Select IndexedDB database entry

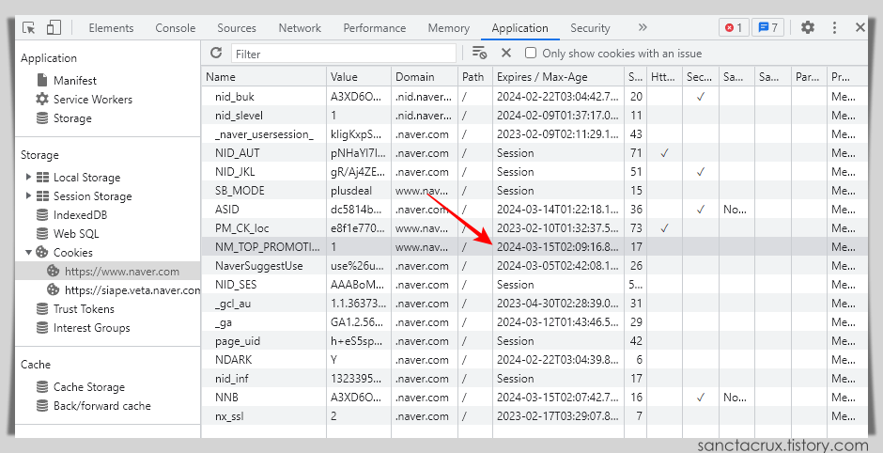tap(71, 214)
